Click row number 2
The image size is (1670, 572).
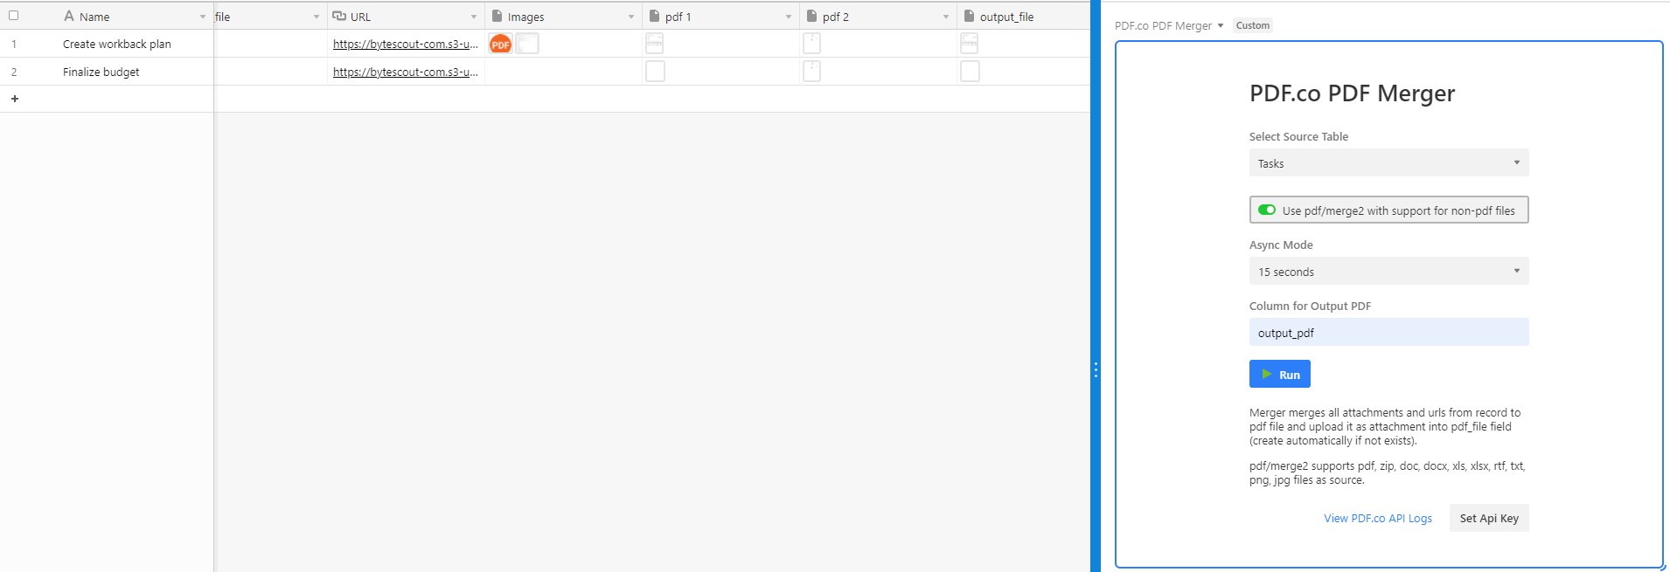point(14,72)
